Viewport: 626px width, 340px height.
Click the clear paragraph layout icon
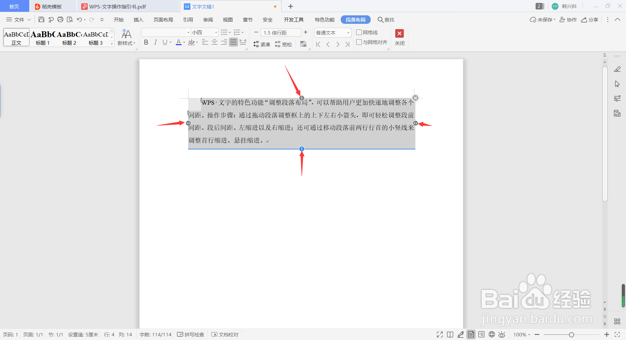click(303, 44)
